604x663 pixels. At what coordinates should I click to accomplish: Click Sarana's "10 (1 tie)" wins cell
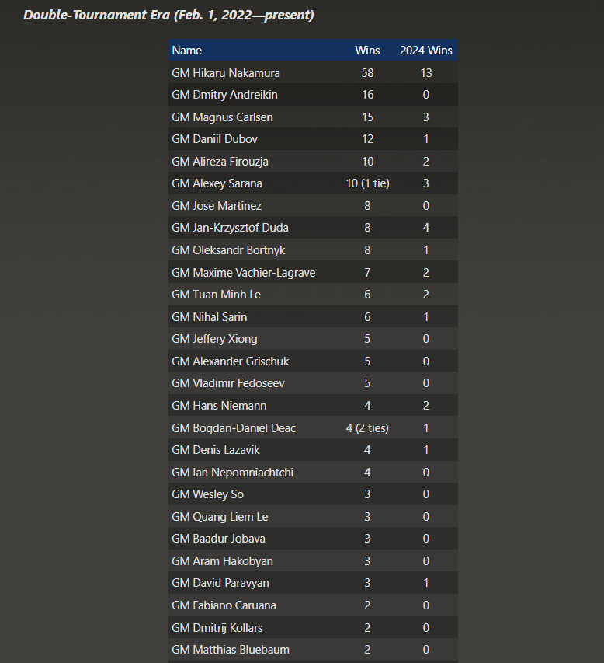click(x=367, y=183)
